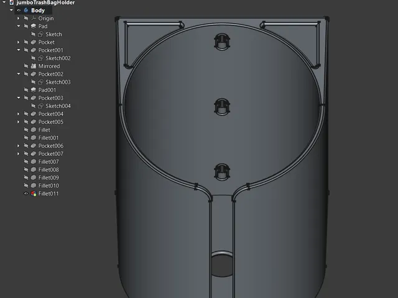This screenshot has height=298, width=398.
Task: Click the bottom keyhole slot on the model
Action: point(222,172)
